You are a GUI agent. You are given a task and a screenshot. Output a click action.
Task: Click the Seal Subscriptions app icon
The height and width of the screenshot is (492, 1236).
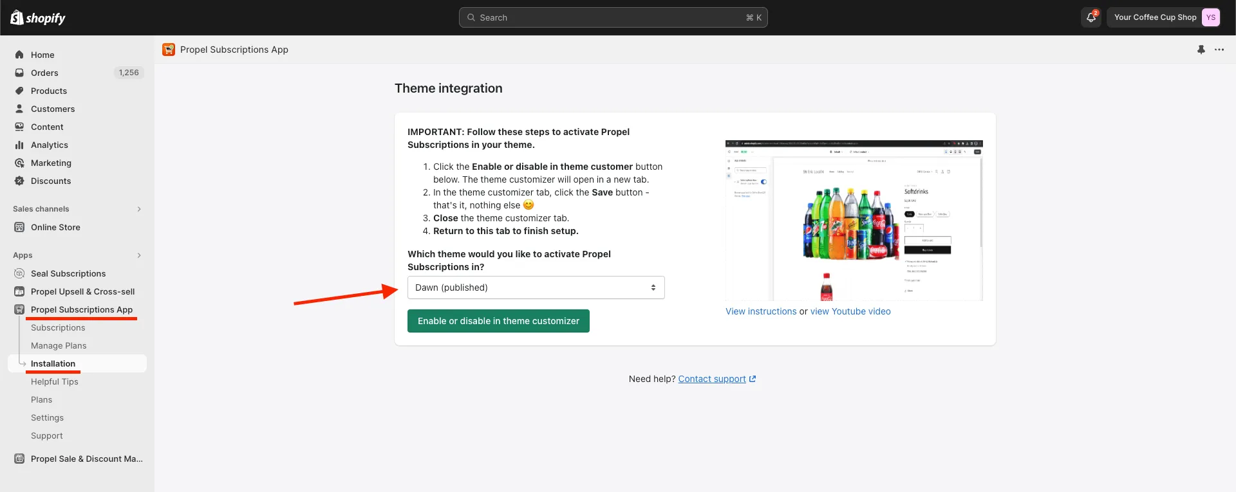click(x=19, y=273)
